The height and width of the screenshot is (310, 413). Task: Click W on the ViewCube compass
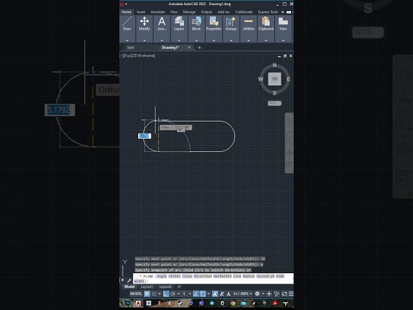(261, 79)
